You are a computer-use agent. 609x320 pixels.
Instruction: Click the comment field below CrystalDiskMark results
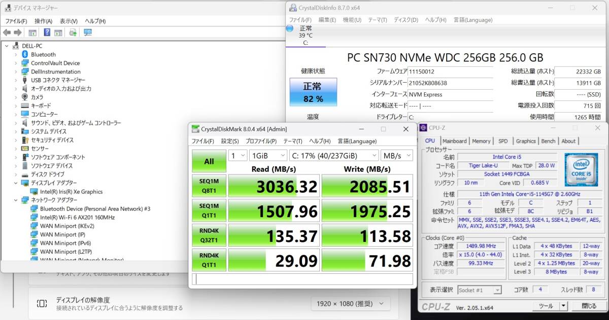coord(302,279)
